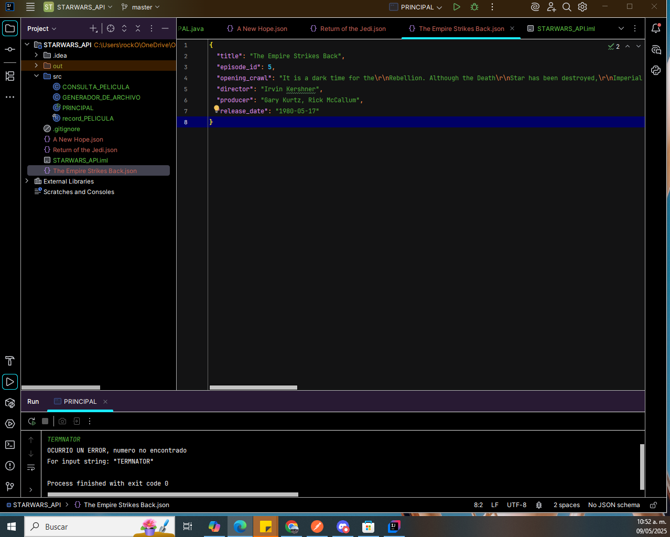
Task: Run the PRINCIPAL configuration
Action: [457, 7]
